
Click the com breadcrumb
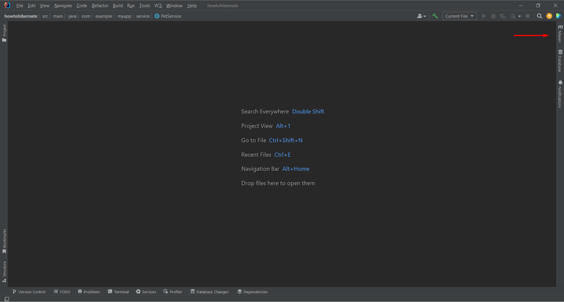[x=86, y=16]
